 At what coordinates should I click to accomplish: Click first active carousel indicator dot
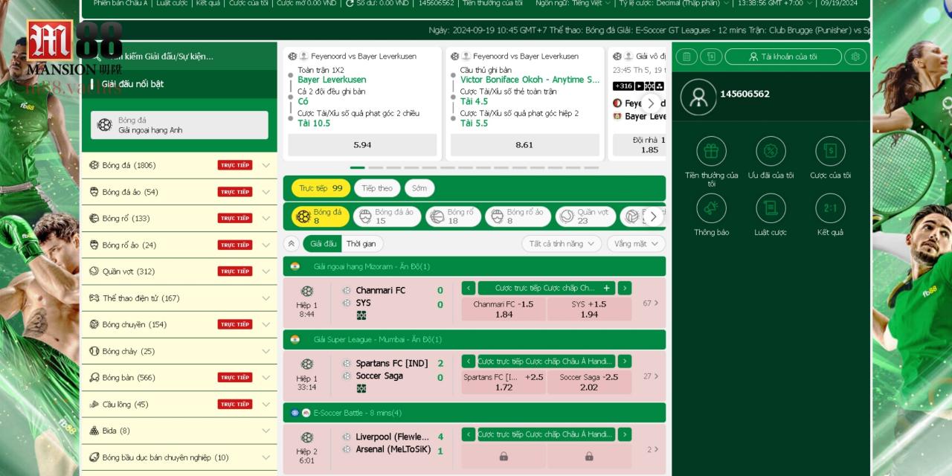(x=358, y=167)
